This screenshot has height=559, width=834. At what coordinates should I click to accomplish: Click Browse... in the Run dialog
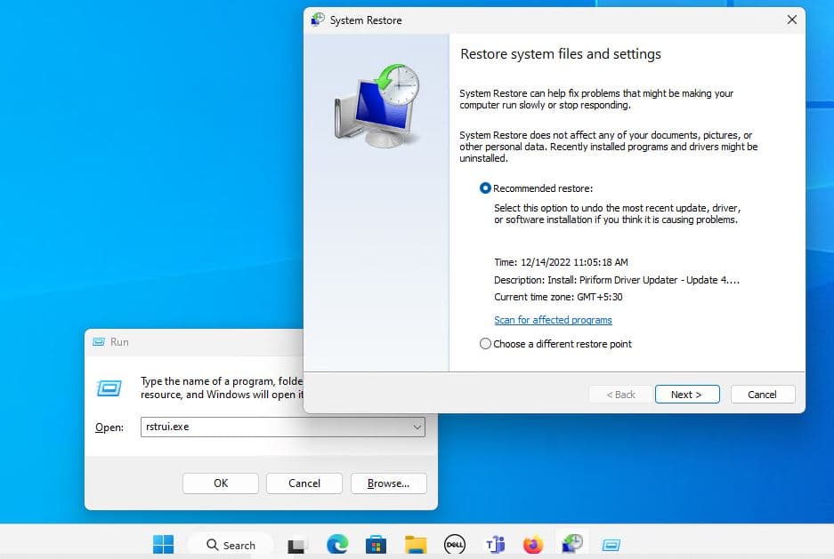click(388, 483)
